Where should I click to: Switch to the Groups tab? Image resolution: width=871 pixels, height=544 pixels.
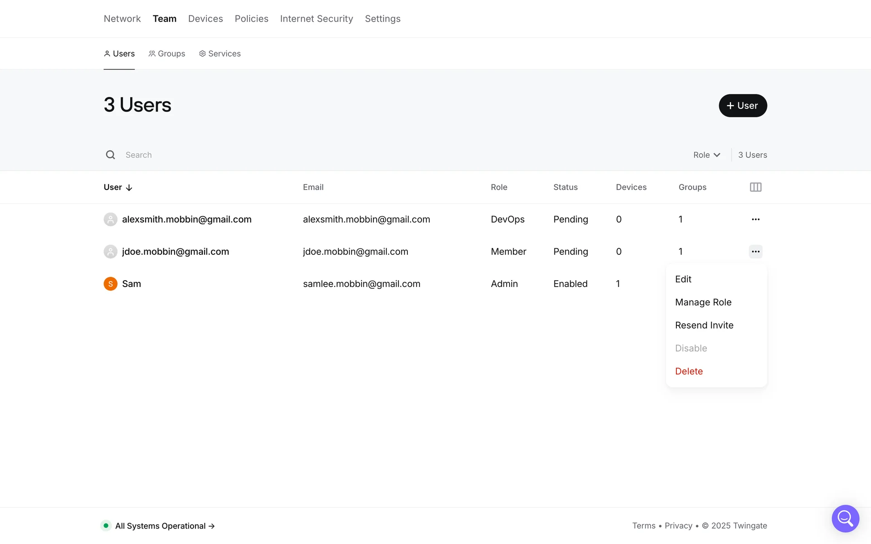point(167,53)
